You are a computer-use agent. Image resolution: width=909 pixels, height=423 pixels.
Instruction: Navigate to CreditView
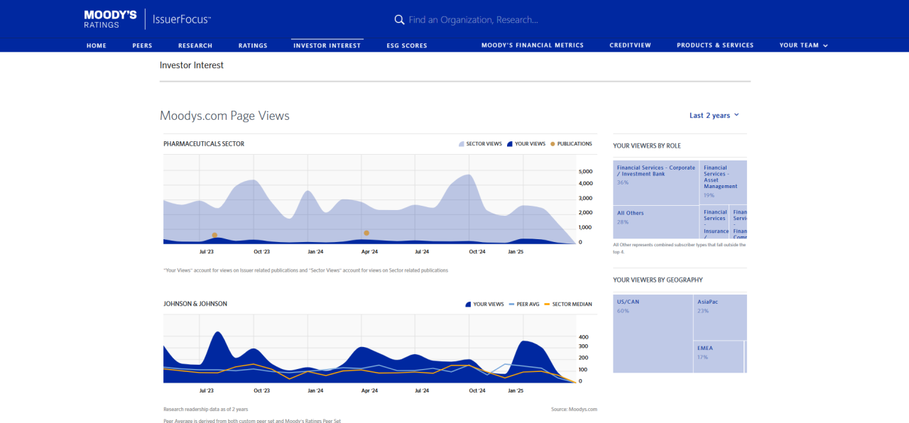[x=630, y=45]
